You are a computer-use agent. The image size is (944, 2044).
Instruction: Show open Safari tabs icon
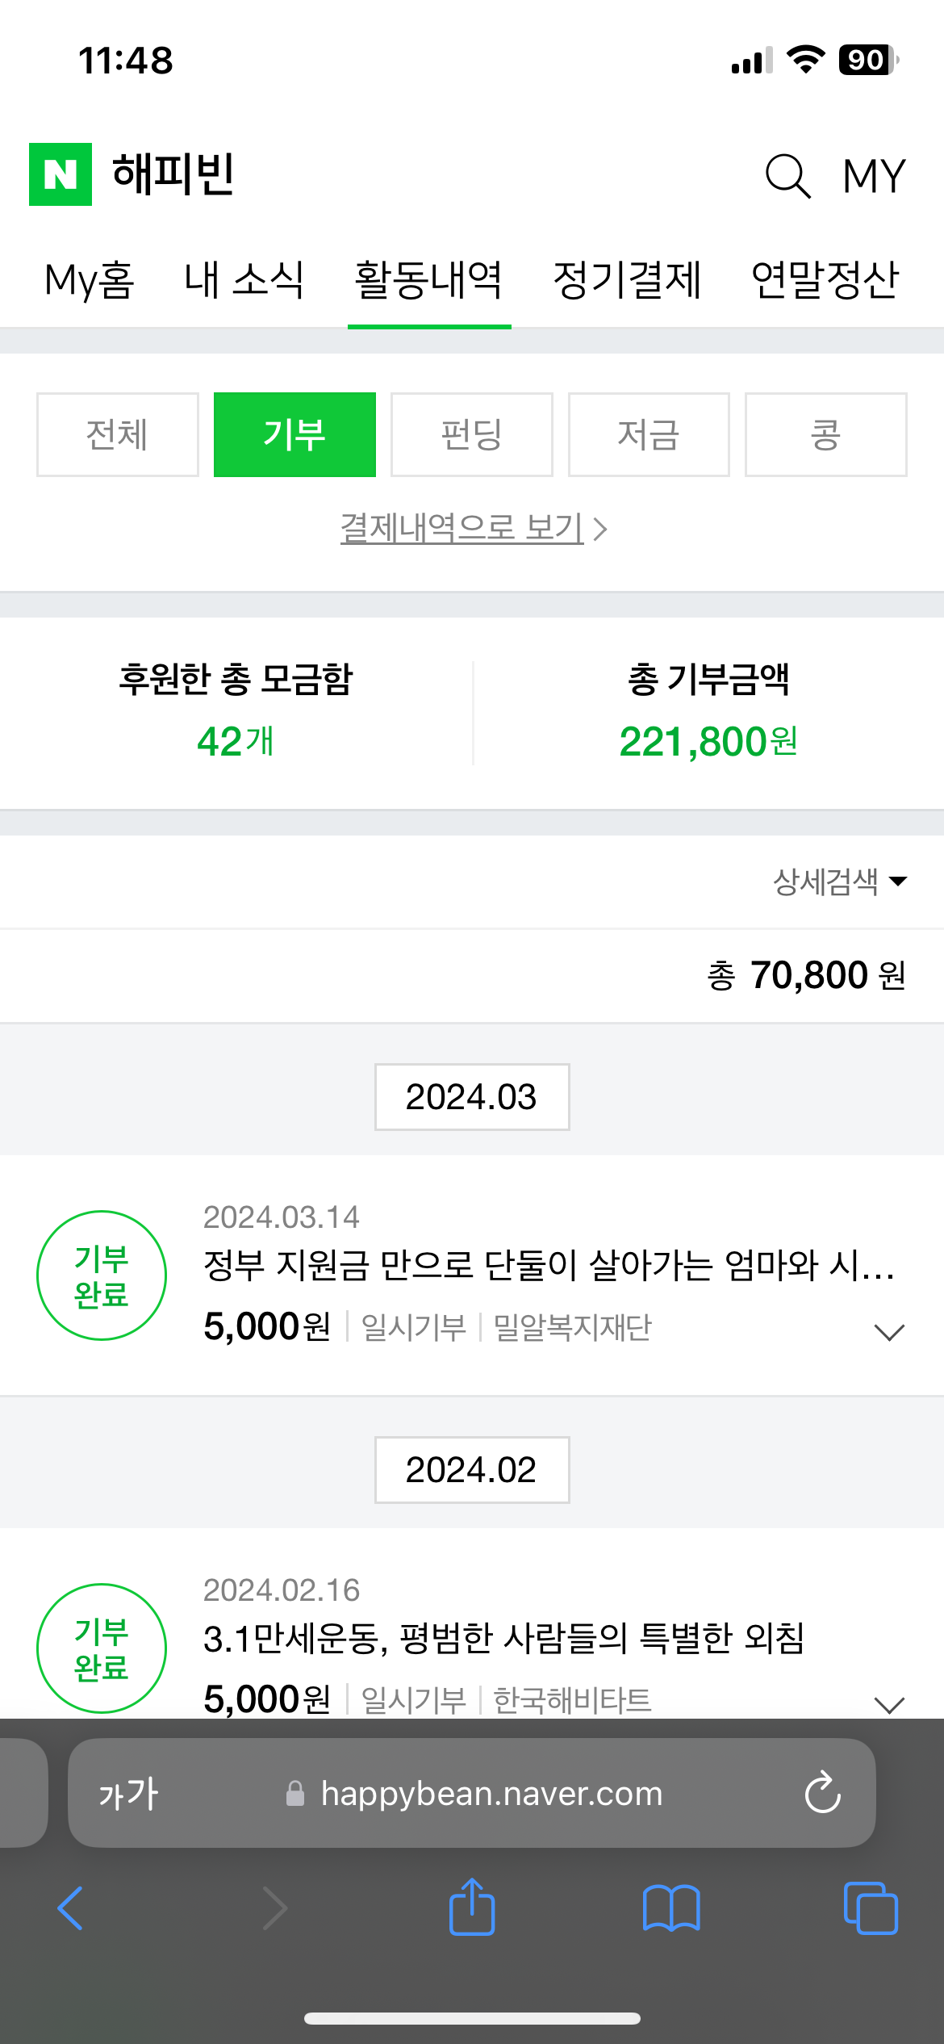pos(870,1908)
